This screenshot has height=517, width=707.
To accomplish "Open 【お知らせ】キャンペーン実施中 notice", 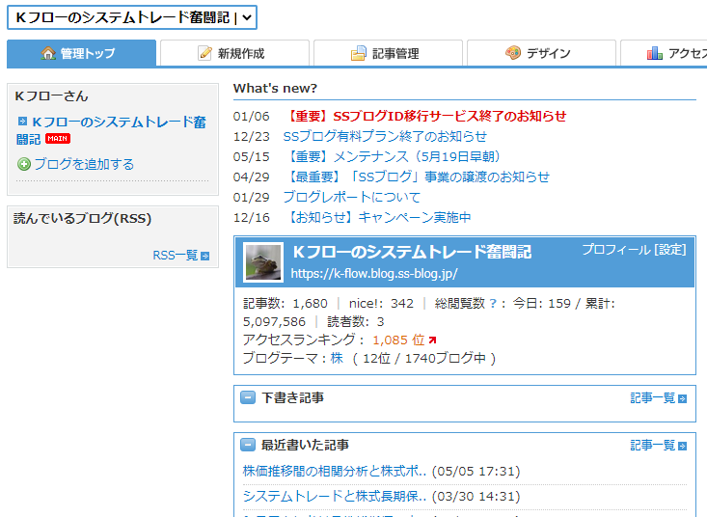I will tap(377, 217).
